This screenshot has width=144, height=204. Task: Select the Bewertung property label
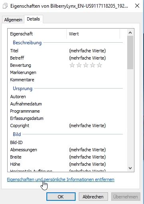pyautogui.click(x=20, y=65)
